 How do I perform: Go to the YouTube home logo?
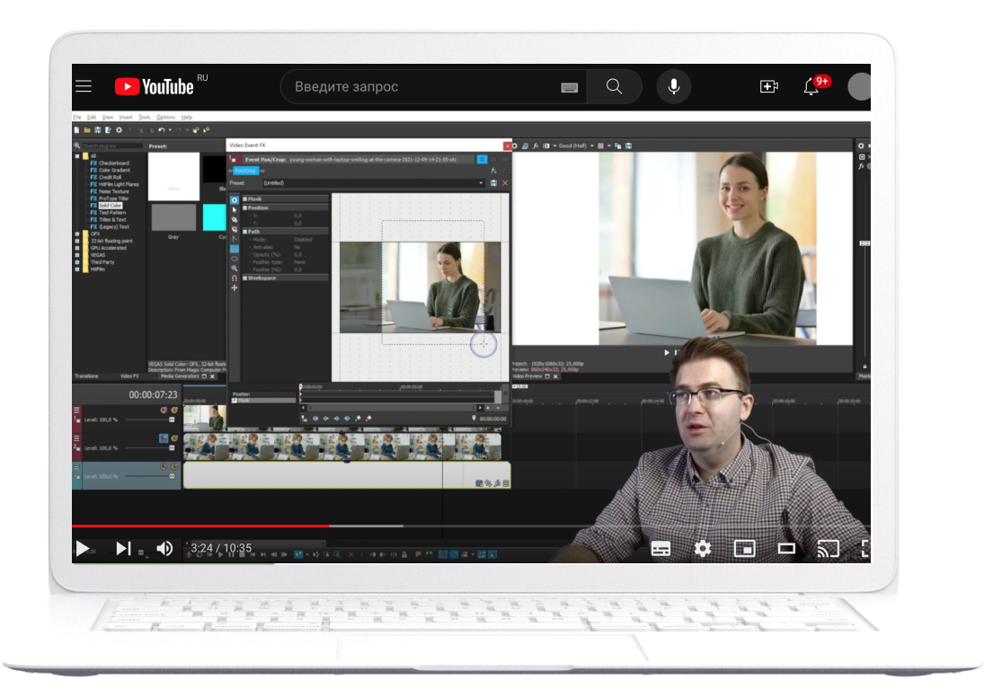pos(155,86)
